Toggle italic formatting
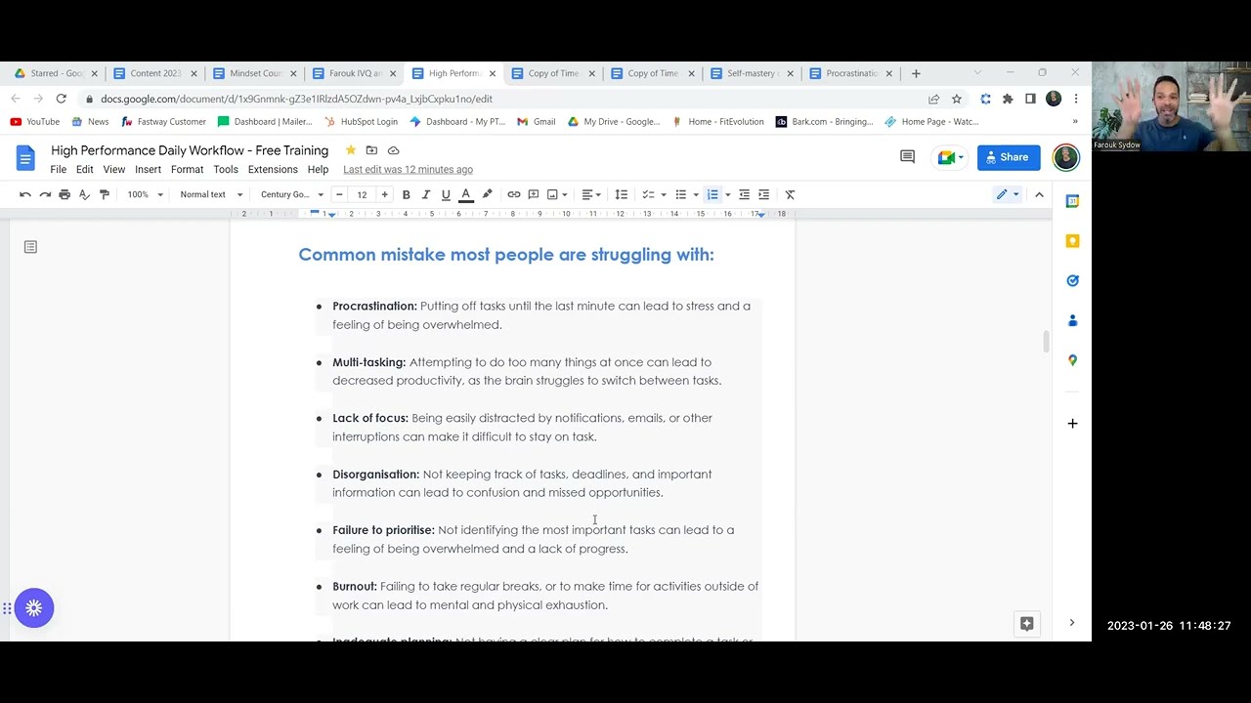The width and height of the screenshot is (1251, 703). coord(426,194)
